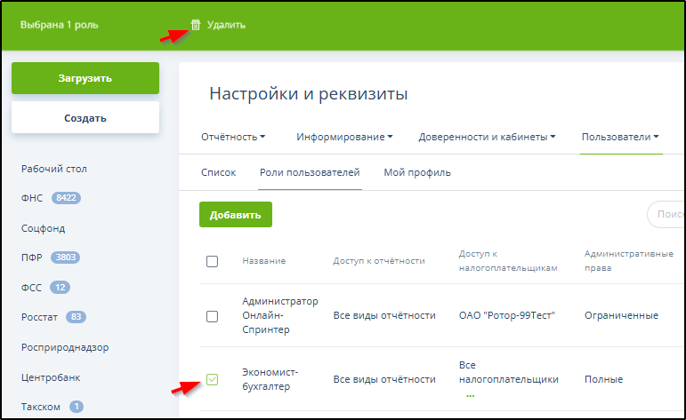Click the Загрузить button
This screenshot has height=420, width=686.
(85, 78)
